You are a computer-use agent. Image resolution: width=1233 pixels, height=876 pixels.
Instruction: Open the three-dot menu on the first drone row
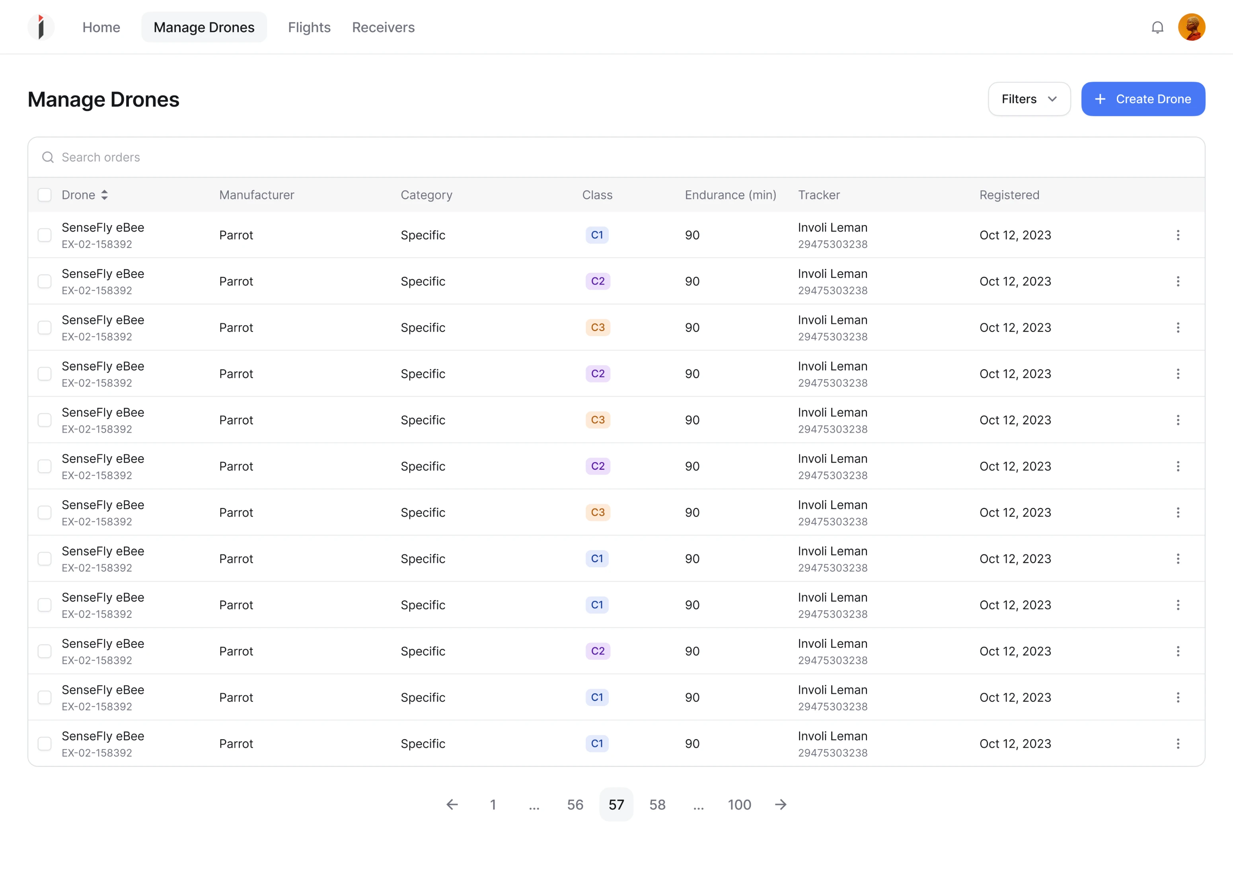pos(1178,235)
